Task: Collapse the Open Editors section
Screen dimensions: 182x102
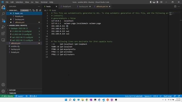Action: coord(8,10)
